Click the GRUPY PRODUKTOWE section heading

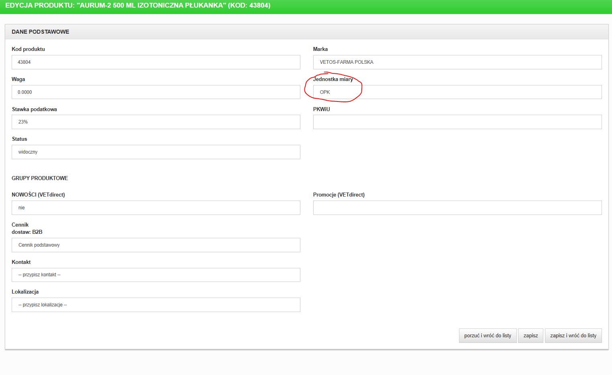(40, 178)
